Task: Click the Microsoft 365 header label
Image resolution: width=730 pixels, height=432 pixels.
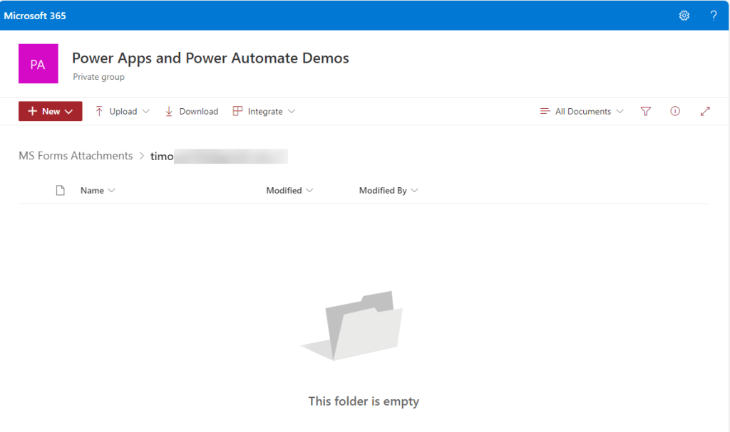Action: click(x=35, y=16)
